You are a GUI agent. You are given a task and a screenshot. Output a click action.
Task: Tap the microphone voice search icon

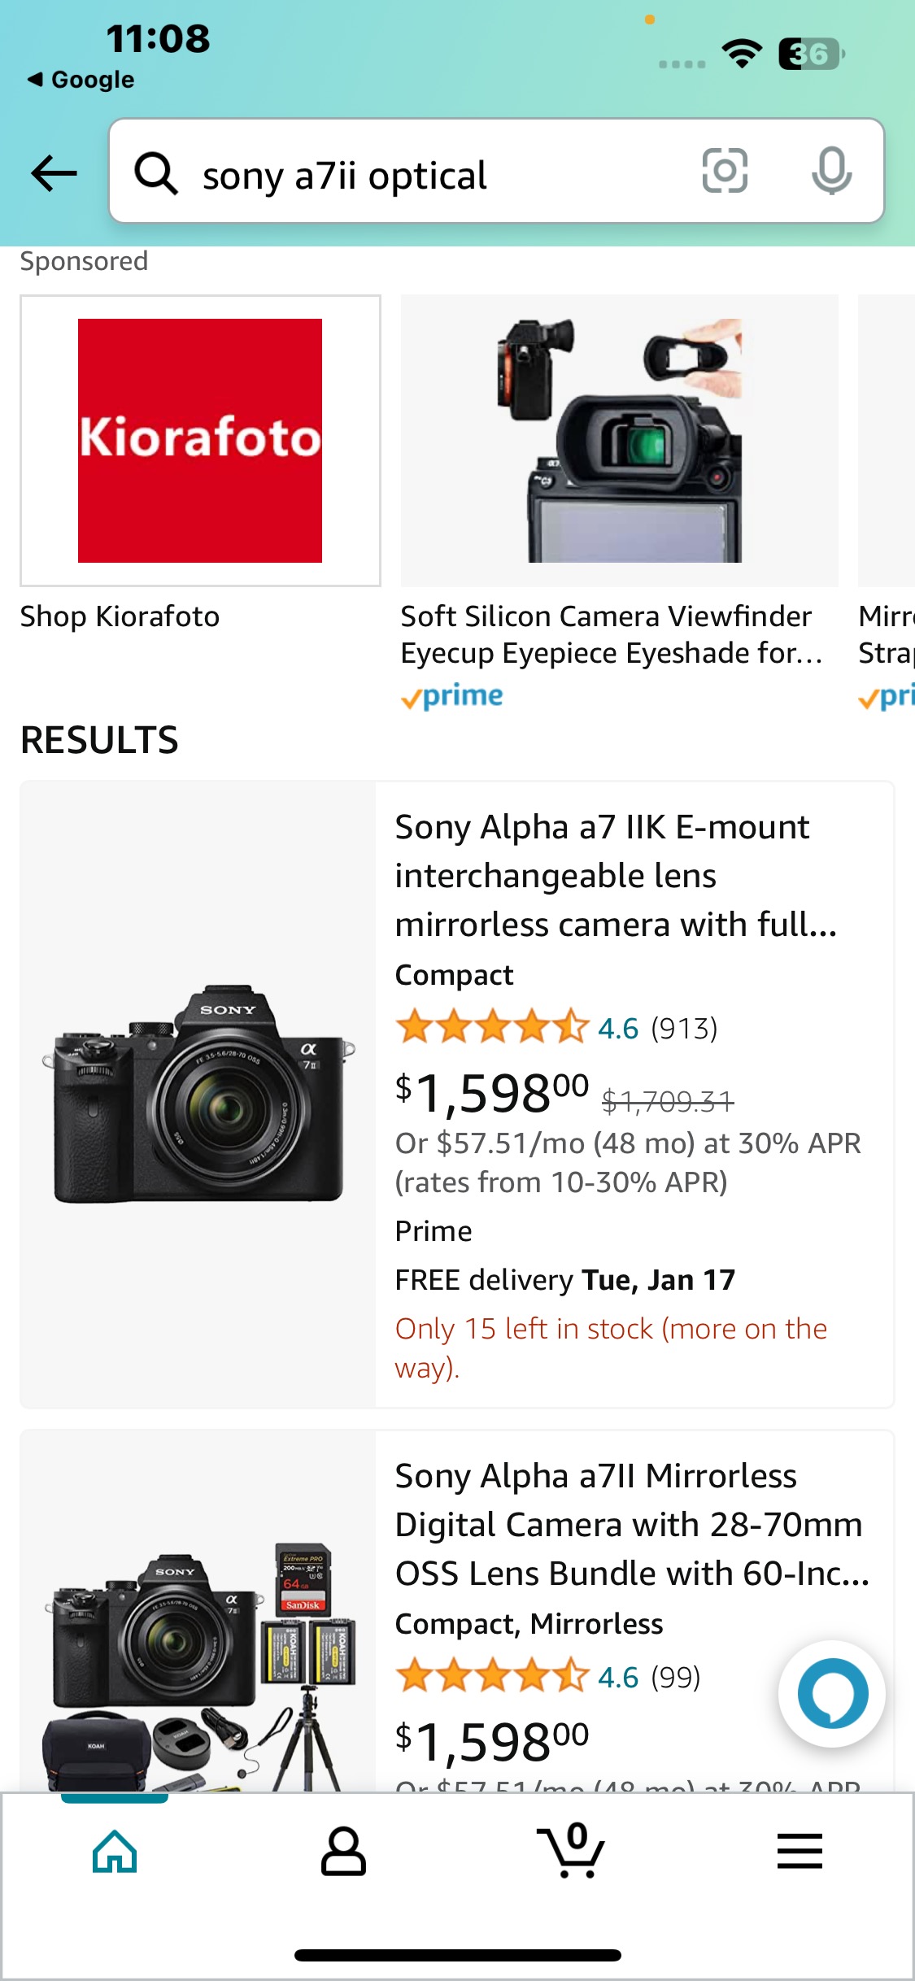831,171
